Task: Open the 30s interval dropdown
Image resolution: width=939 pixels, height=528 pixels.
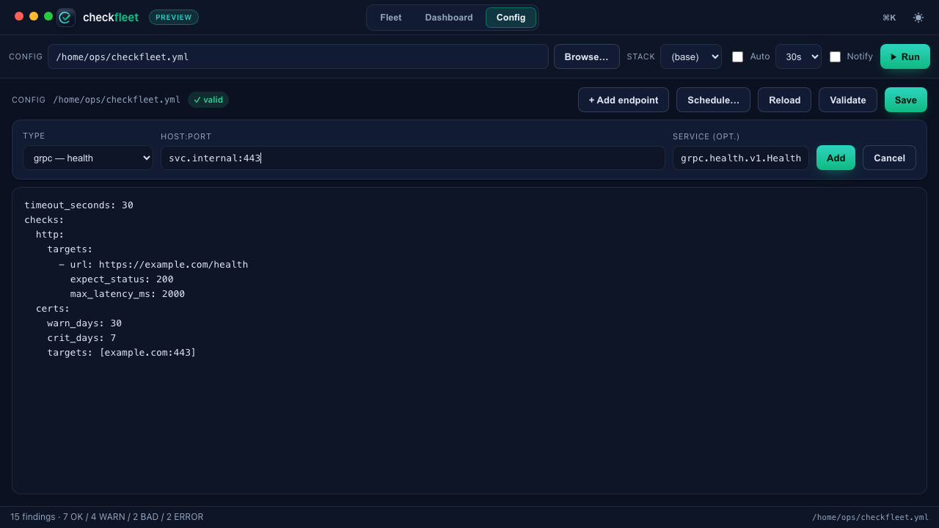Action: (798, 56)
